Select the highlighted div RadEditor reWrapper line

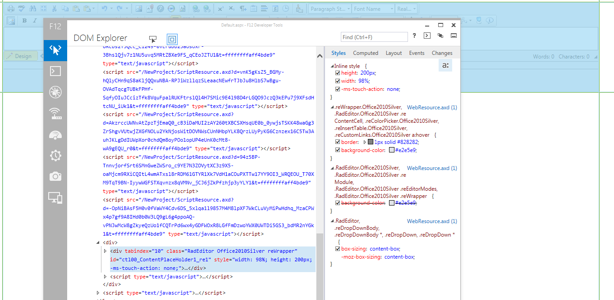tap(212, 260)
